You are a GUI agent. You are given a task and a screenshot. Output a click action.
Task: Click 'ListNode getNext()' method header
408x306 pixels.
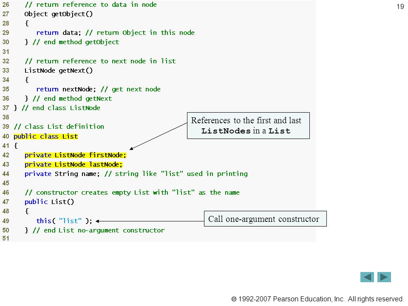click(59, 71)
